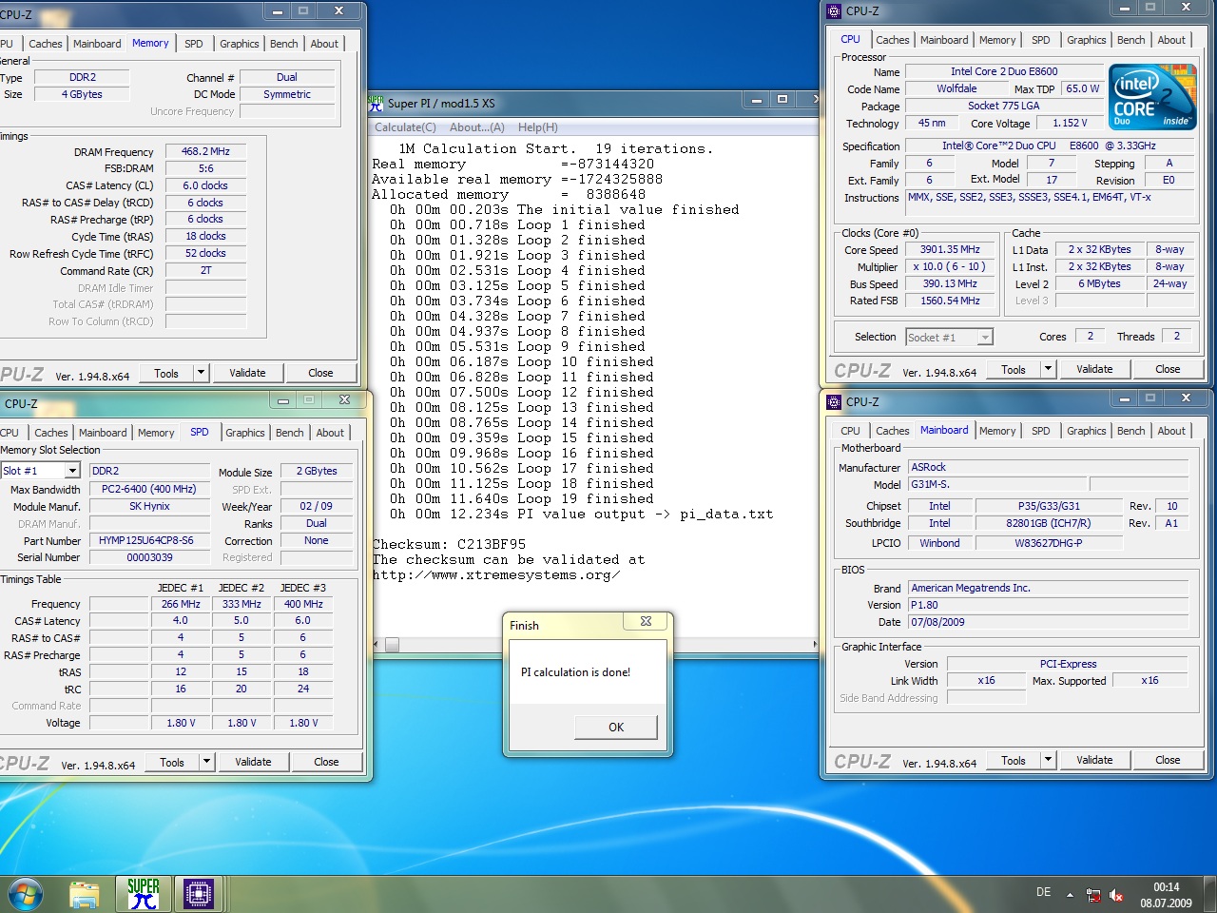
Task: Click motherboard manufacturer ASRock field
Action: [1048, 467]
